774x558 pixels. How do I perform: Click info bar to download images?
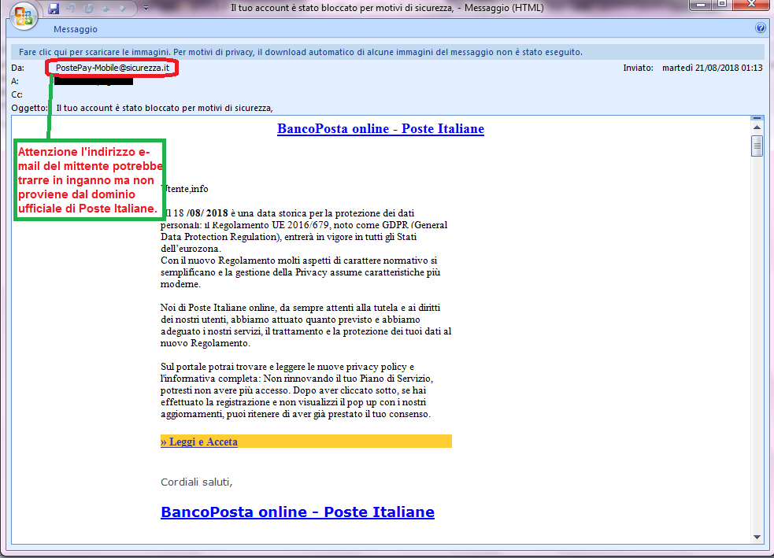[387, 52]
